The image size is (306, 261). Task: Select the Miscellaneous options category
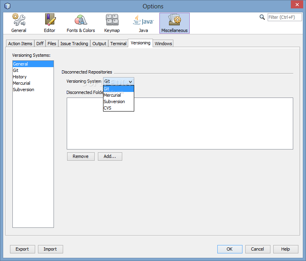[175, 23]
